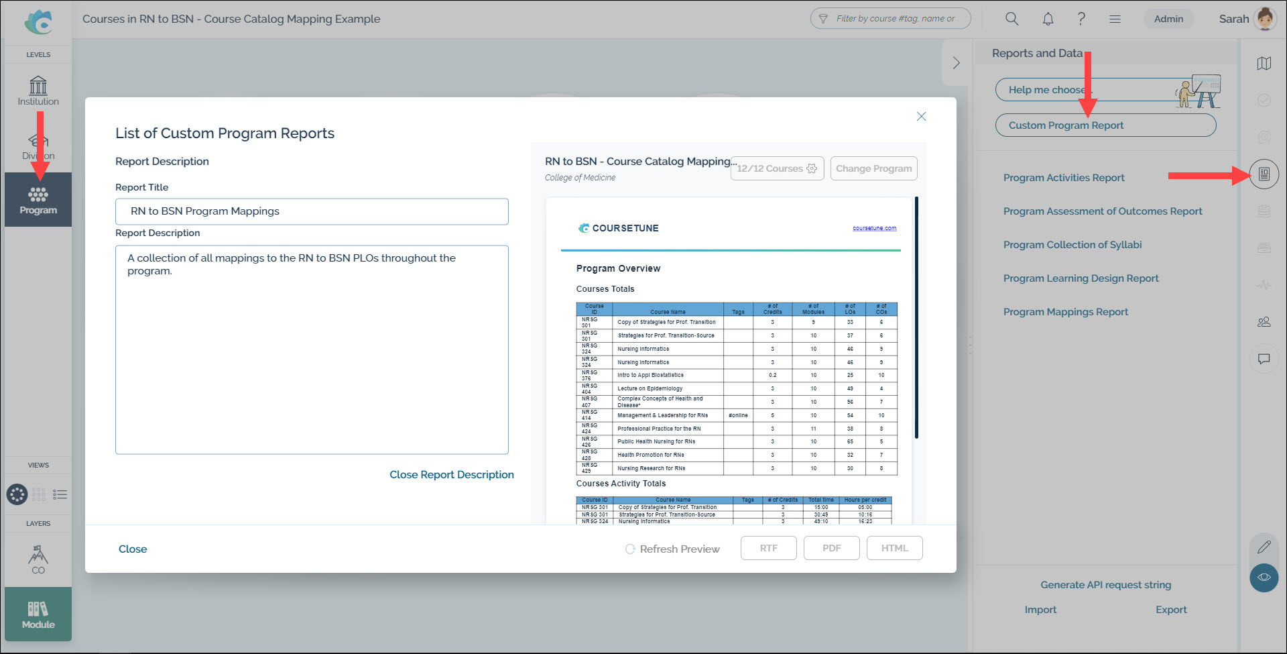The image size is (1287, 654).
Task: Toggle the CO layer
Action: 38,559
